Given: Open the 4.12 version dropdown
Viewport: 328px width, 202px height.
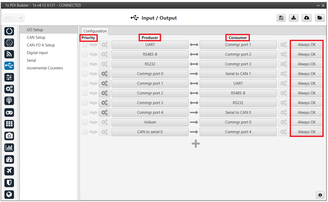Looking at the screenshot, I should pos(14,18).
